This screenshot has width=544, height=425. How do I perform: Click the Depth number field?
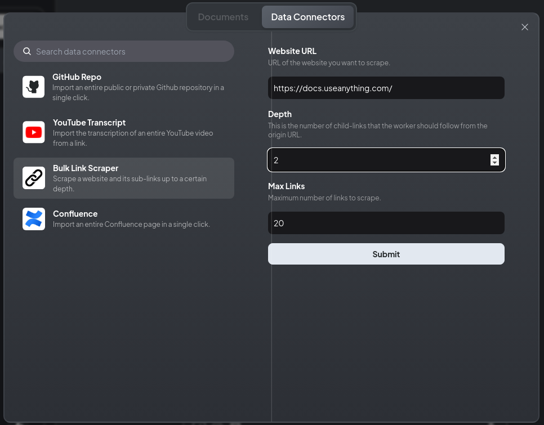click(x=386, y=160)
